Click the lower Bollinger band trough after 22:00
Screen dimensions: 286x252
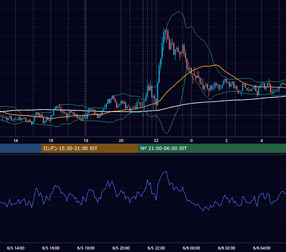166,133
